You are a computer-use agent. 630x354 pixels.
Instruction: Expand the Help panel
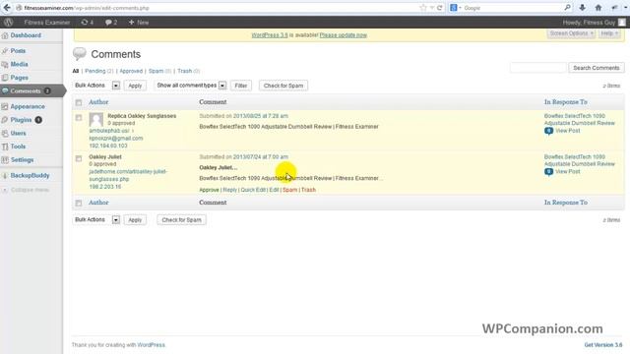[609, 33]
